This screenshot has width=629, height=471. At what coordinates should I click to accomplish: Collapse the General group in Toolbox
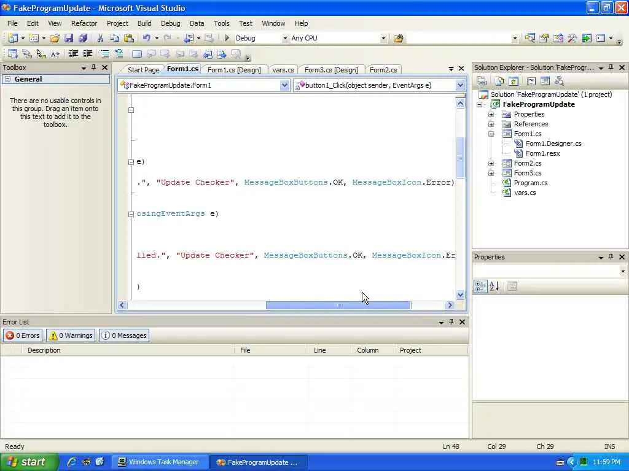coord(7,79)
